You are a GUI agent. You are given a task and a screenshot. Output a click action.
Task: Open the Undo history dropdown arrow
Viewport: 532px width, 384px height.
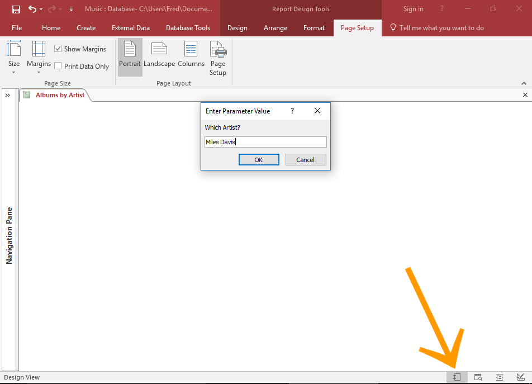pos(41,10)
